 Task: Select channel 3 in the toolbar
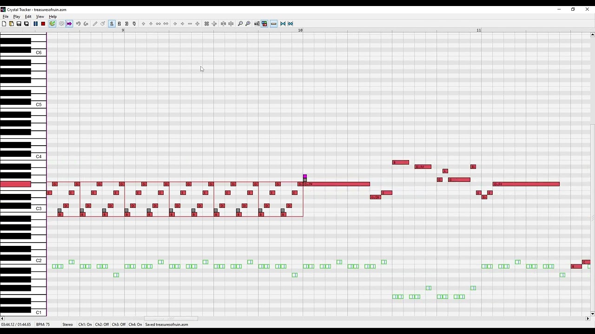click(x=127, y=24)
